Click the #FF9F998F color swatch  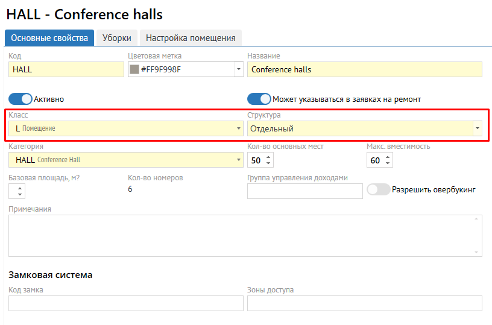(x=134, y=69)
